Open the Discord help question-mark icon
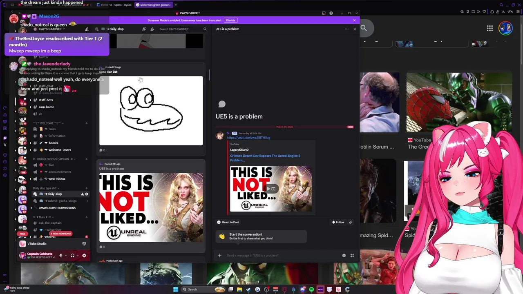The height and width of the screenshot is (294, 523). [331, 13]
